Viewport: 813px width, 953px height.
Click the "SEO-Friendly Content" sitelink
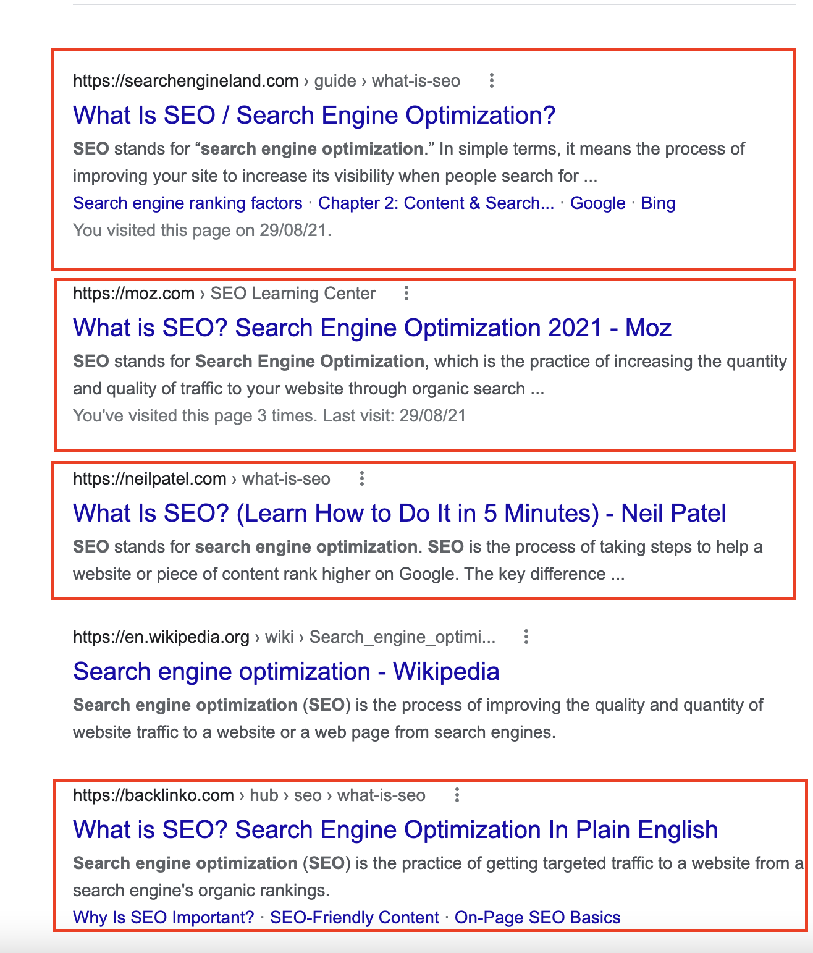click(354, 918)
